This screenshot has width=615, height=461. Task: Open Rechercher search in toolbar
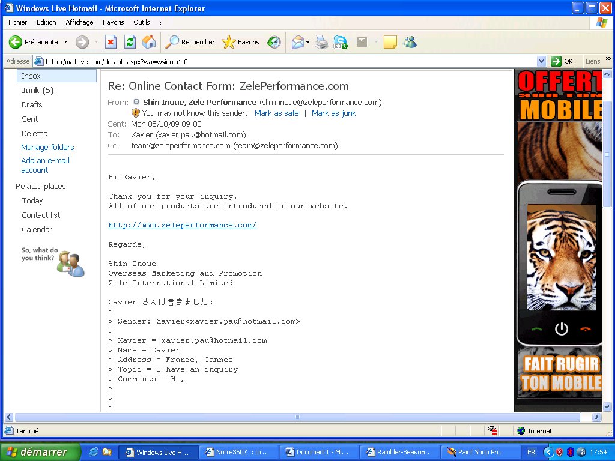[x=190, y=42]
